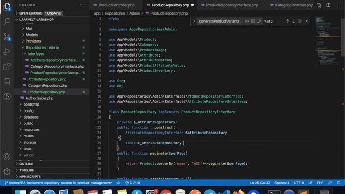This screenshot has height=194, width=345.
Task: Open the Run and Debug view
Action: point(7,52)
